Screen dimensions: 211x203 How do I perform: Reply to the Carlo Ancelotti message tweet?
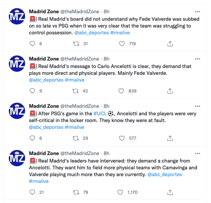(32, 91)
